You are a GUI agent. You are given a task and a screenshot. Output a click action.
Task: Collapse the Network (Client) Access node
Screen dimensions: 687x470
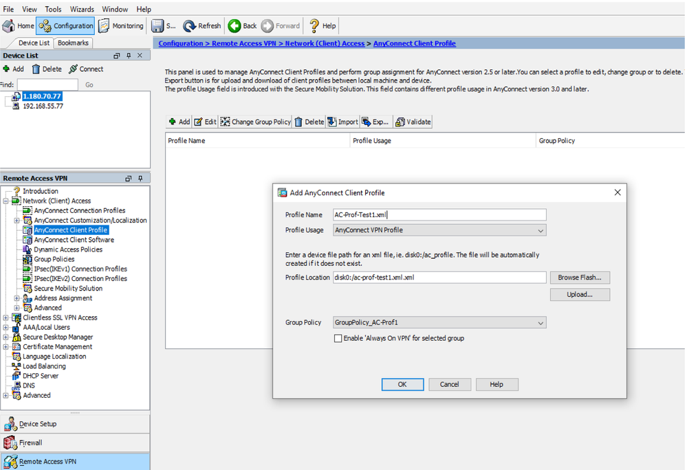click(x=6, y=201)
